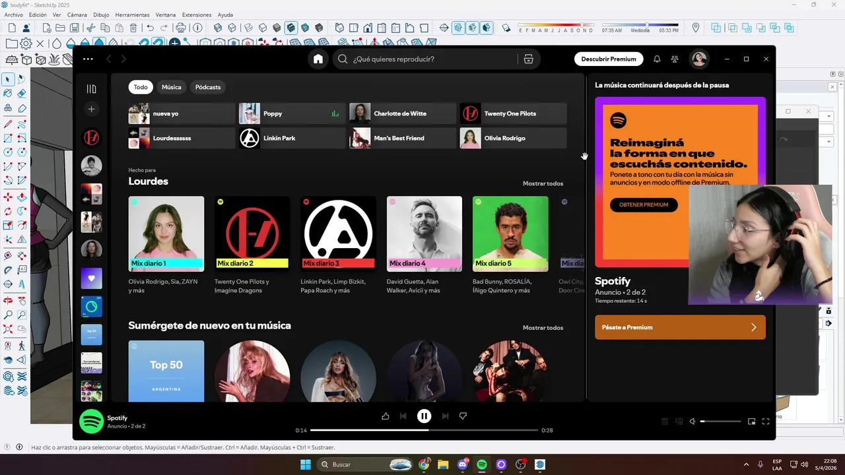The height and width of the screenshot is (475, 845).
Task: Collapse Your Library in Spotify sidebar
Action: (92, 88)
